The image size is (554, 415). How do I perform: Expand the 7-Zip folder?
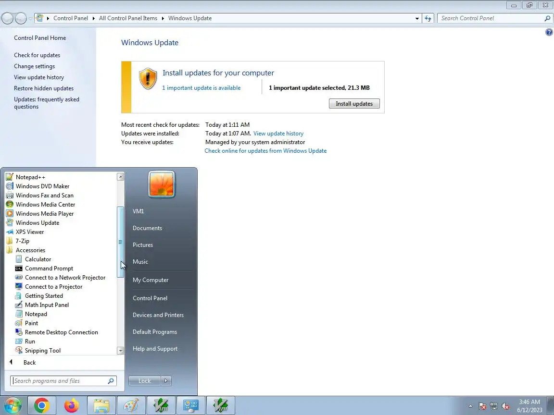coord(22,241)
